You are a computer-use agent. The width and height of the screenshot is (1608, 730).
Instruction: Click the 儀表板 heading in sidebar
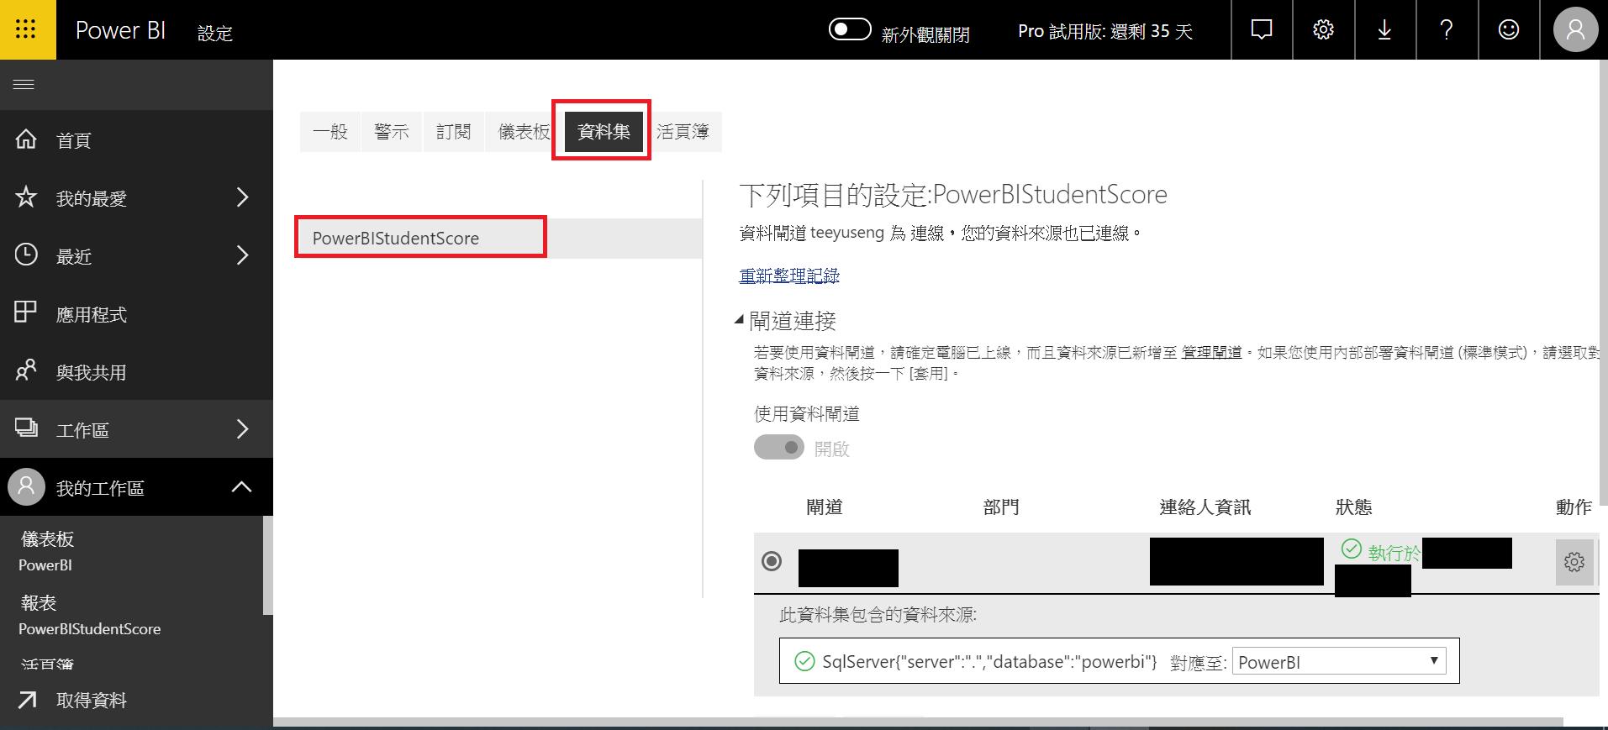[x=48, y=539]
